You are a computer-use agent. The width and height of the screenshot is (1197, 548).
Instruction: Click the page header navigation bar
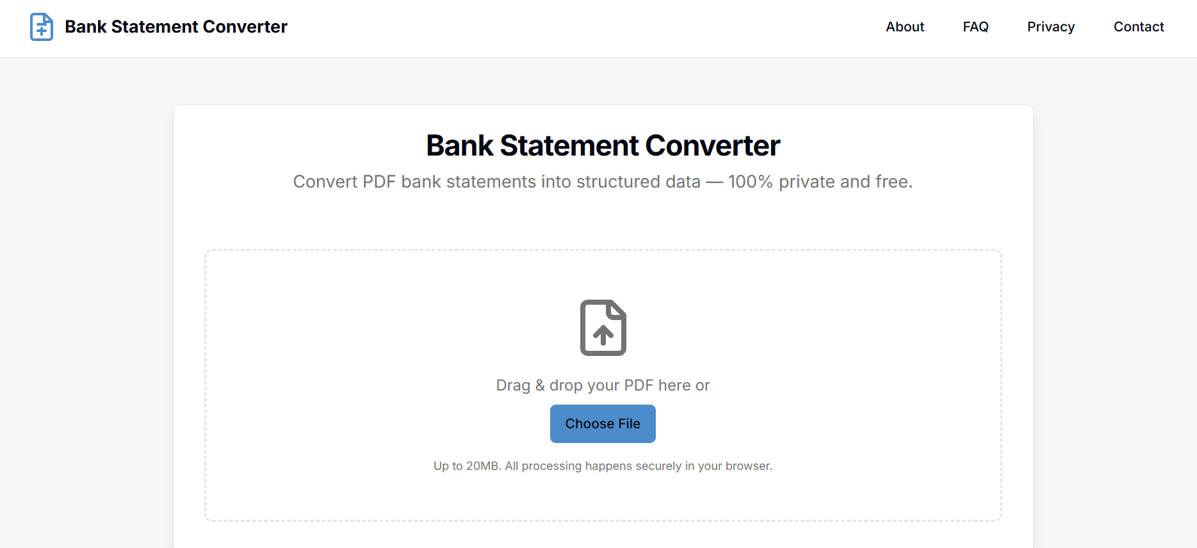point(576,27)
